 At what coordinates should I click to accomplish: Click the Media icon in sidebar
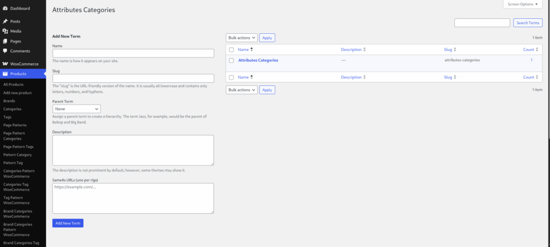pos(5,31)
